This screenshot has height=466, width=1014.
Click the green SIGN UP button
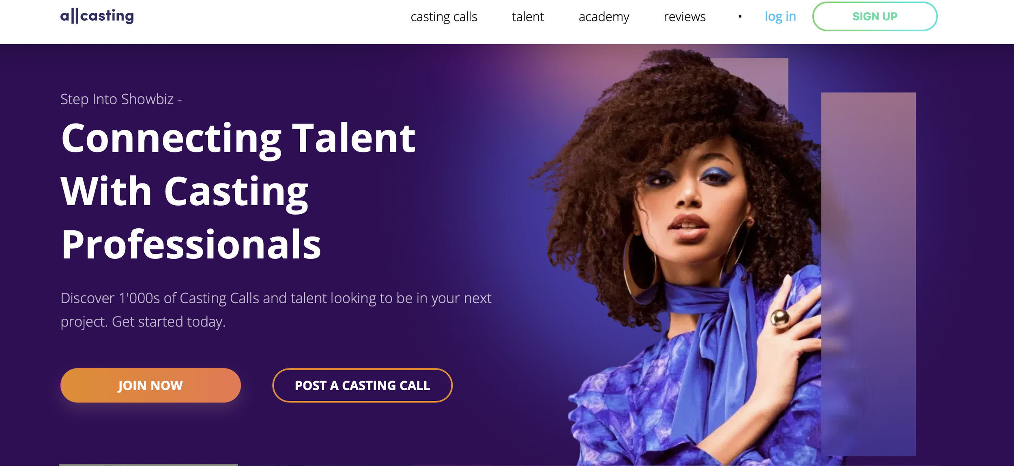(874, 16)
